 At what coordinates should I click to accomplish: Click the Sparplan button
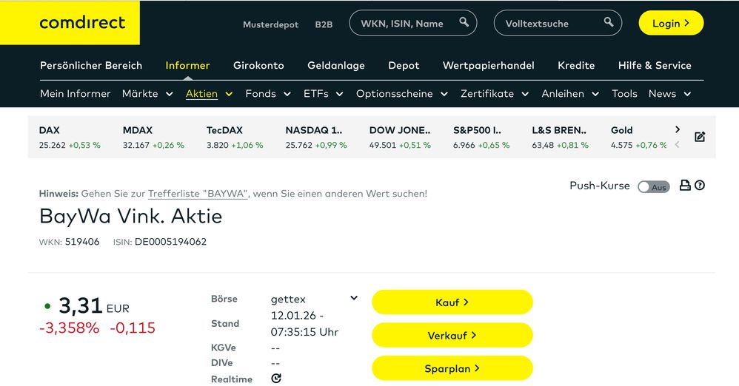pyautogui.click(x=452, y=368)
